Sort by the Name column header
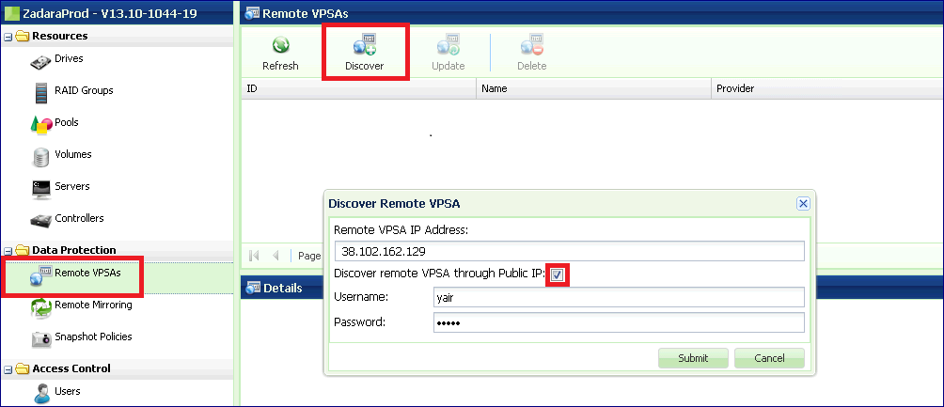944x407 pixels. pos(593,88)
